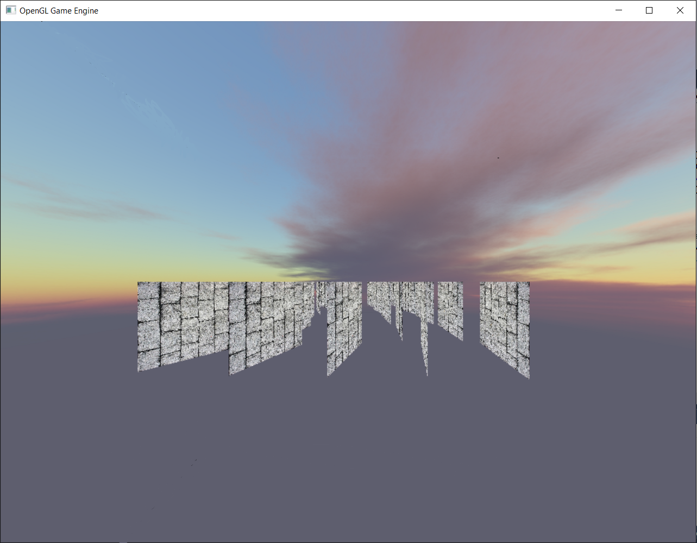Click the OpenGL Game Engine app icon in title bar

(10, 10)
